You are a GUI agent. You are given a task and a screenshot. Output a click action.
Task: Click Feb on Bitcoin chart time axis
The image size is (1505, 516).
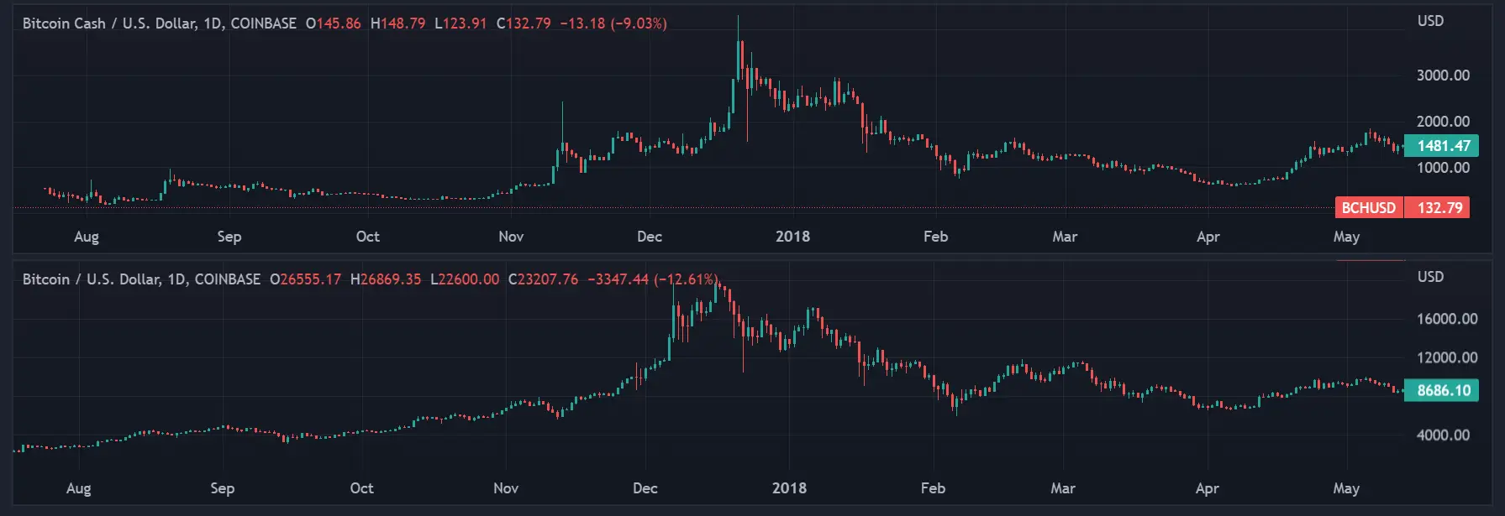(933, 488)
